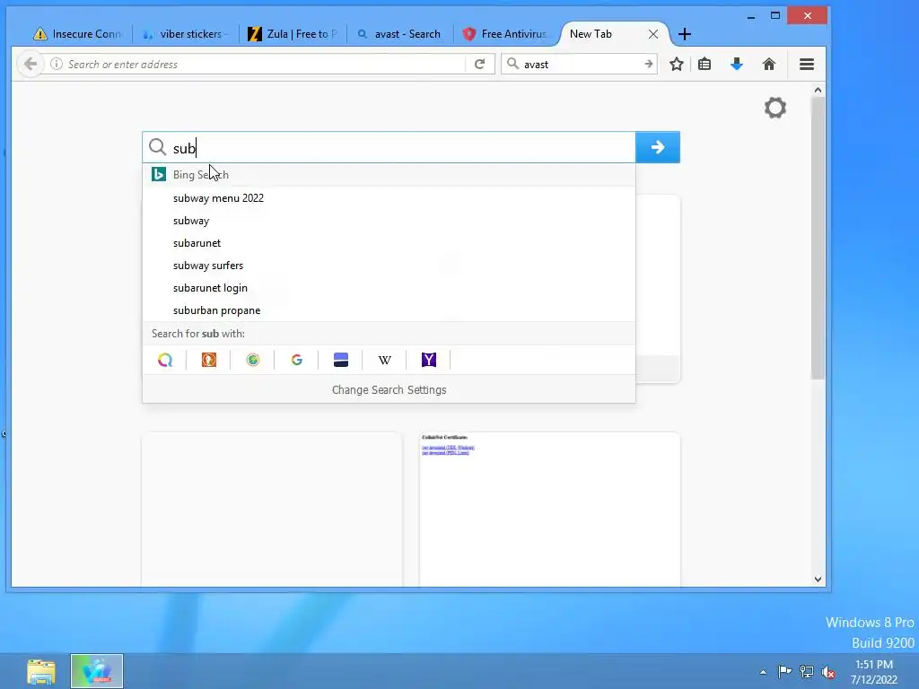This screenshot has height=689, width=919.
Task: Open Change Search Settings
Action: [389, 389]
